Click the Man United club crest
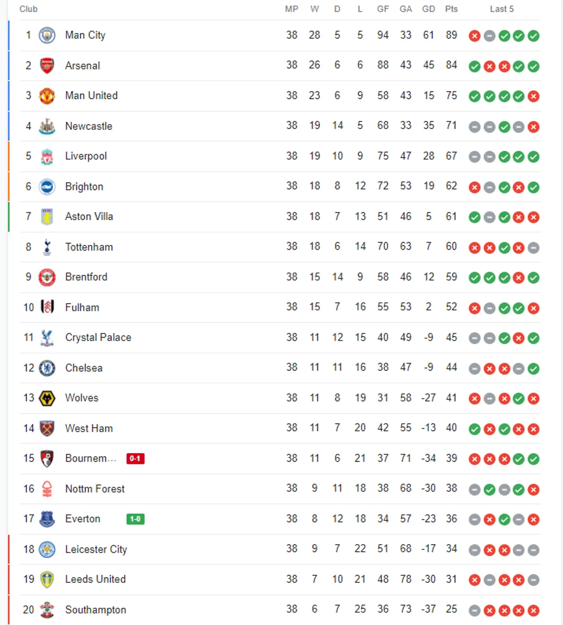563x625 pixels. (x=47, y=96)
